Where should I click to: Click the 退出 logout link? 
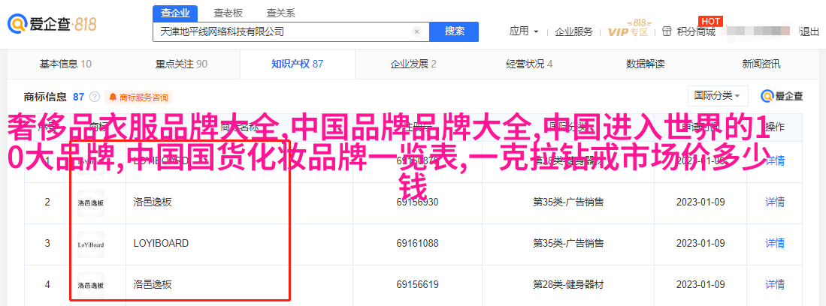pyautogui.click(x=809, y=31)
